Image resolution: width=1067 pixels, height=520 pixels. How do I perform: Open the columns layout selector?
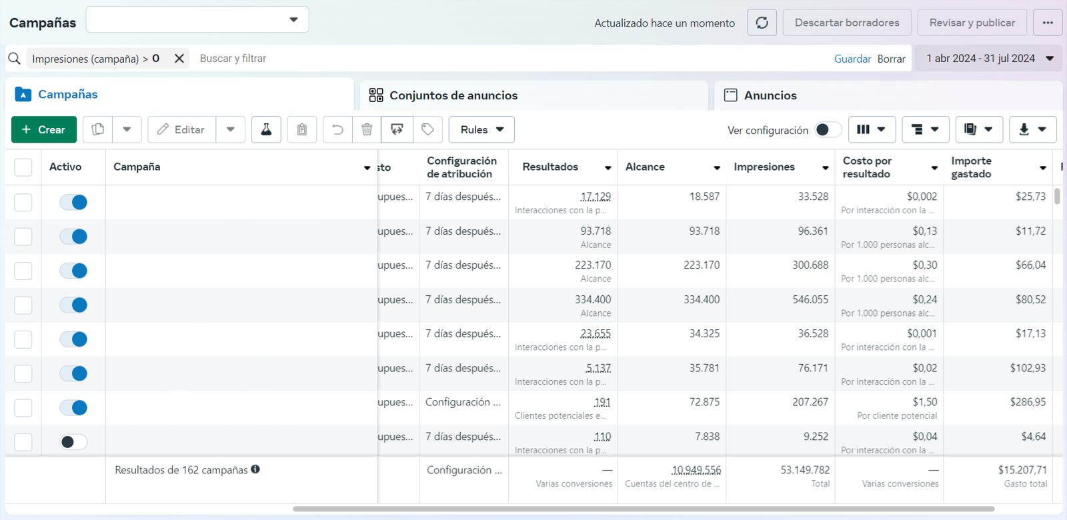click(872, 129)
